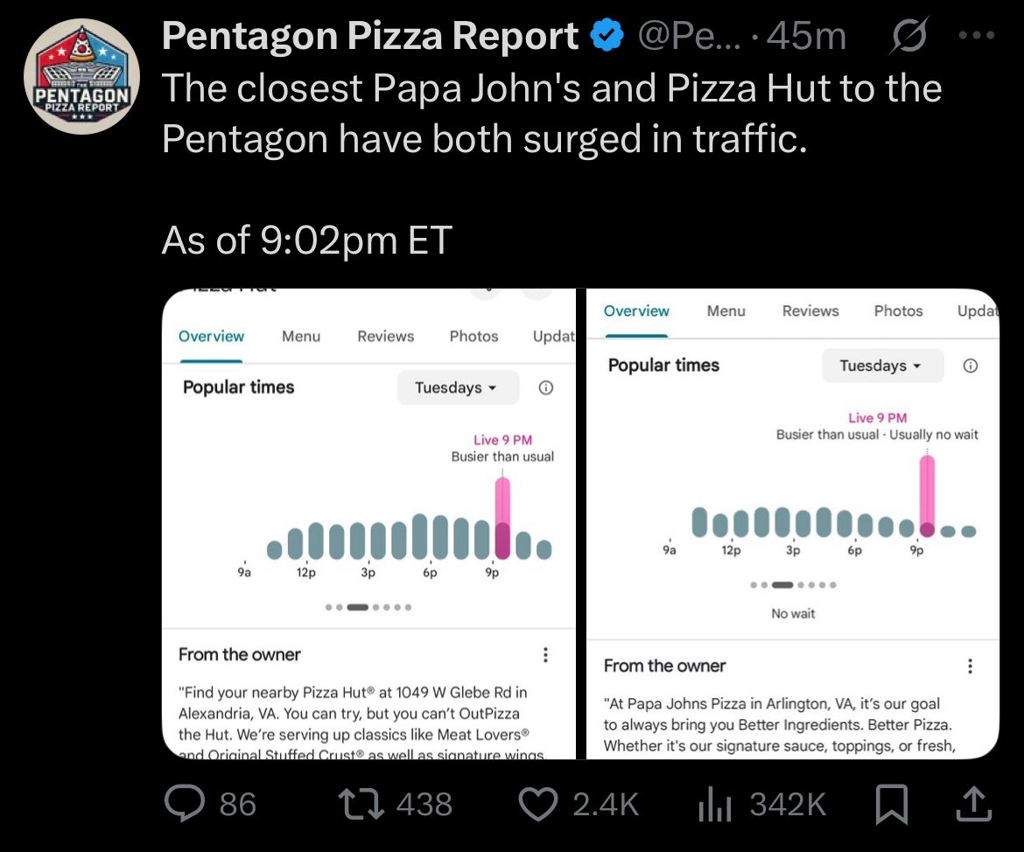Open Papa Johns Tuesdays day dropdown
This screenshot has width=1024, height=852.
[882, 366]
